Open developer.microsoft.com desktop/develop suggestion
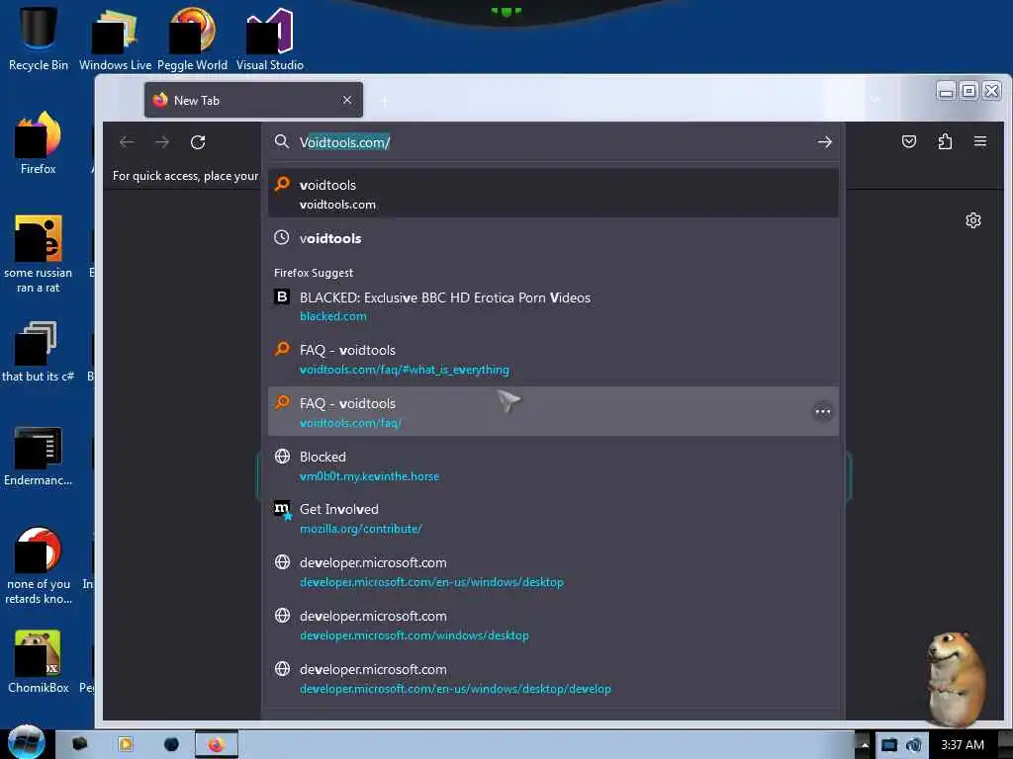The height and width of the screenshot is (759, 1013). click(x=553, y=678)
